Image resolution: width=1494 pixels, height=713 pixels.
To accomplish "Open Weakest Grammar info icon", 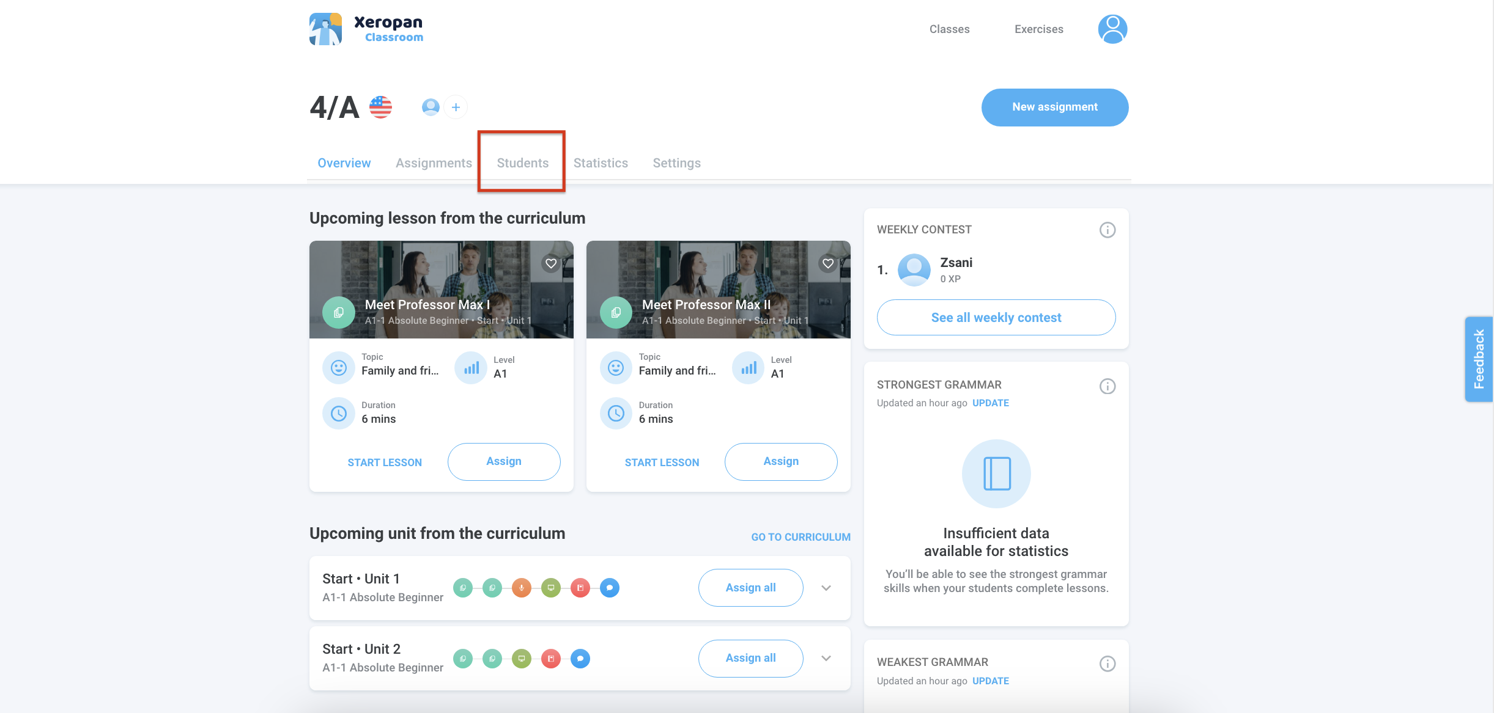I will (1107, 664).
